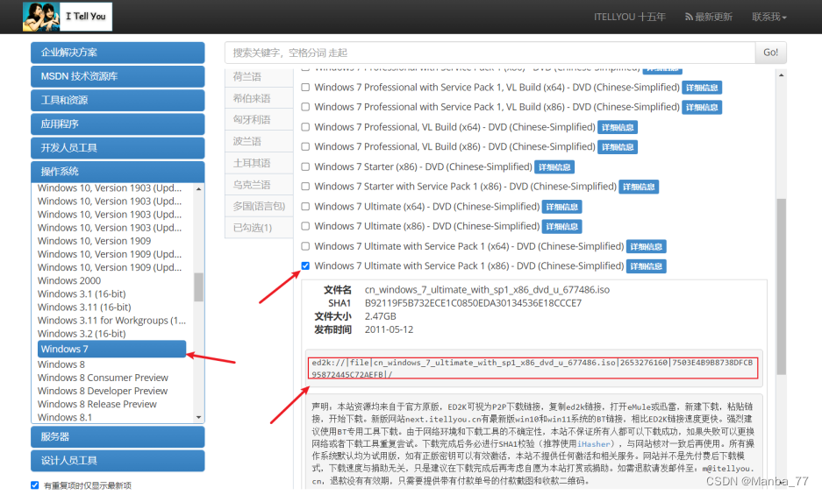Click the file list scrollbar thumb
This screenshot has height=495, width=822.
tap(781, 286)
